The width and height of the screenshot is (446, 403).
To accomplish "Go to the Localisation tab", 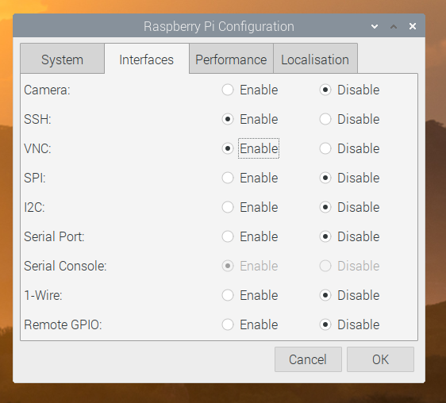I will click(x=315, y=59).
